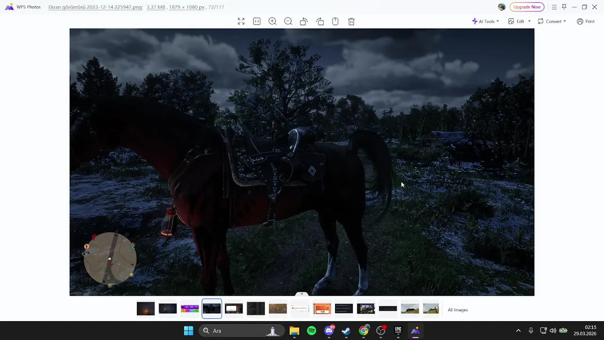Image resolution: width=604 pixels, height=340 pixels.
Task: Click the microphone tray icon
Action: [x=531, y=331]
